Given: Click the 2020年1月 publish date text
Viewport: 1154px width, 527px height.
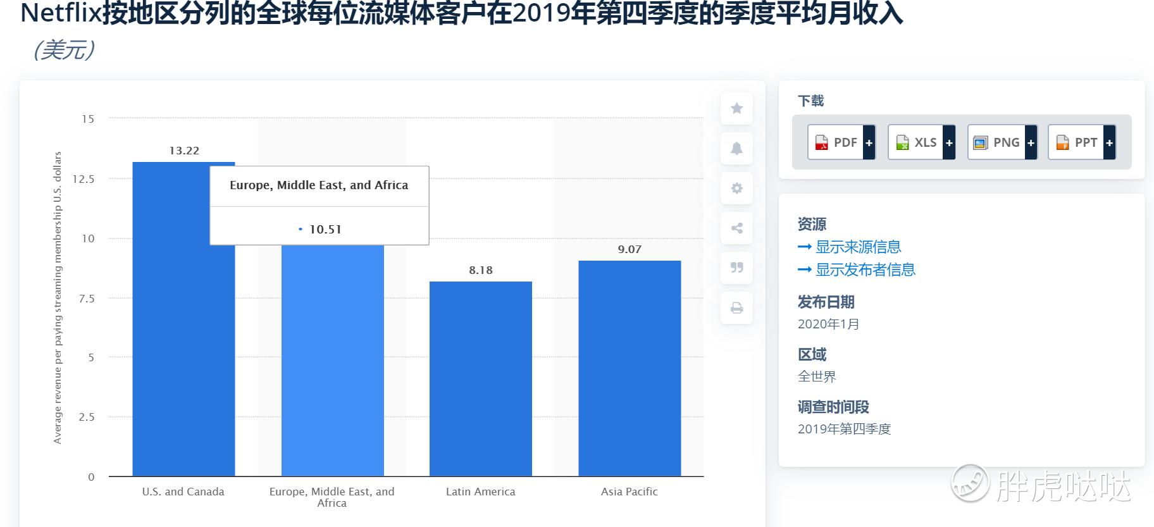Looking at the screenshot, I should pos(829,324).
